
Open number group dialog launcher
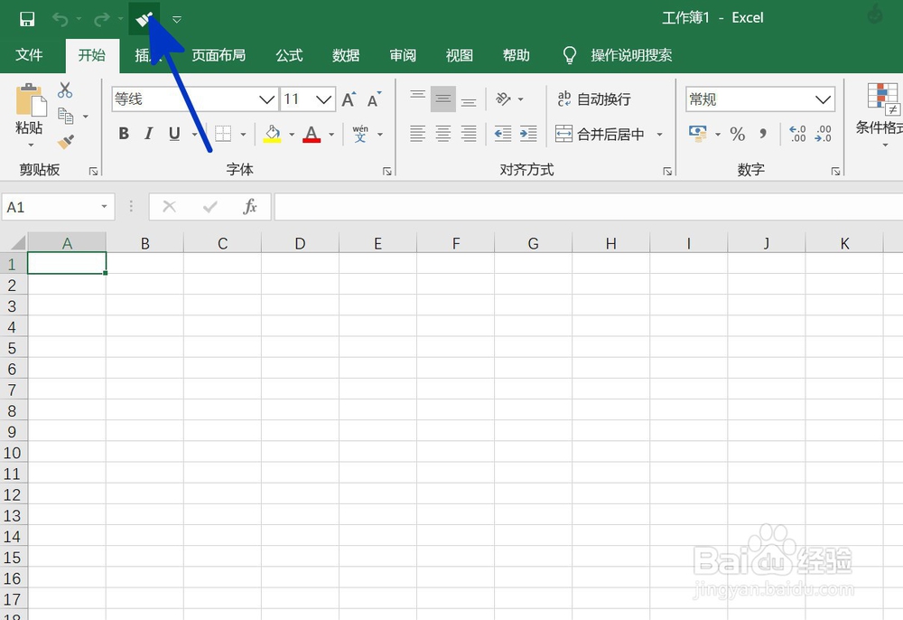(x=835, y=171)
